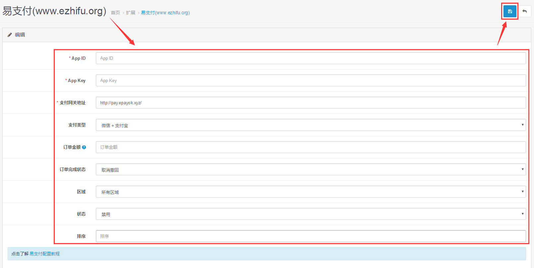The height and width of the screenshot is (268, 534).
Task: Click the 订单完成状态 label
Action: pos(73,169)
